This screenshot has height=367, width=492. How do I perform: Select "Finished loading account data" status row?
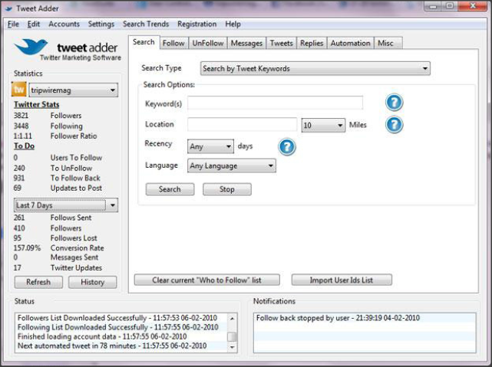(x=121, y=336)
